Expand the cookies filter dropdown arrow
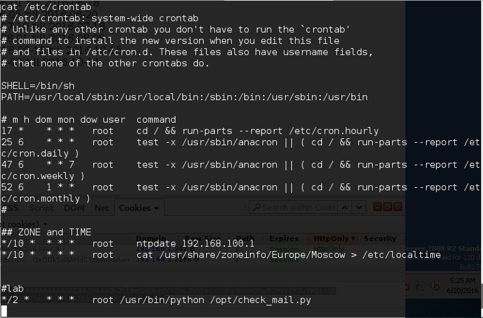Image resolution: width=483 pixels, height=318 pixels. 46,224
